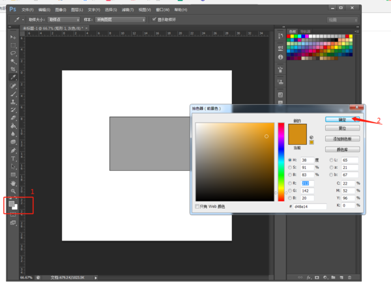Image resolution: width=391 pixels, height=283 pixels.
Task: Click the foreground color swatch in toolbox
Action: tap(12, 203)
